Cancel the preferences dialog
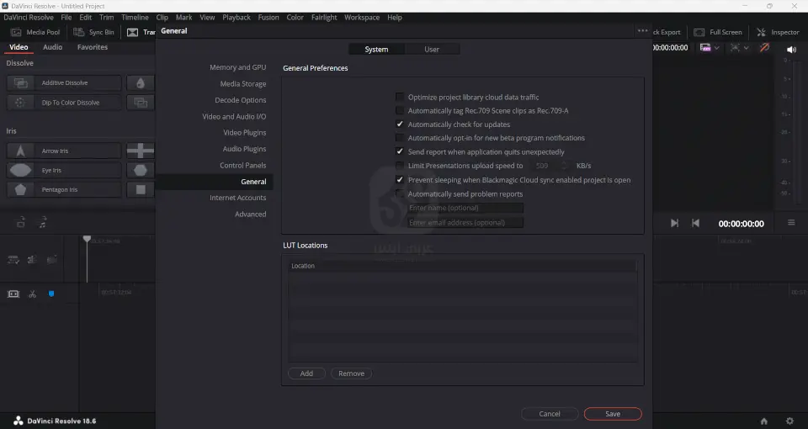The image size is (808, 429). (x=550, y=414)
